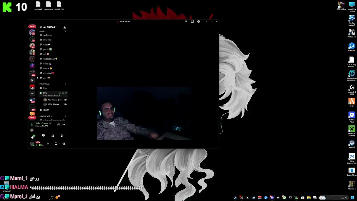Collapse the MINECRAFT category
The width and height of the screenshot is (357, 201).
pyautogui.click(x=45, y=116)
